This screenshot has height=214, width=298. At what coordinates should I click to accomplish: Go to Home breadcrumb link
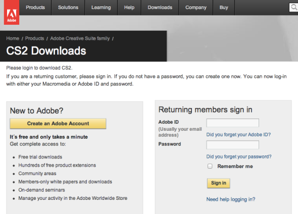13,38
